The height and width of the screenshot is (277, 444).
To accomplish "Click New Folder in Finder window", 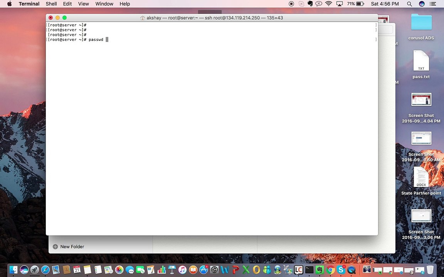I will pos(69,247).
